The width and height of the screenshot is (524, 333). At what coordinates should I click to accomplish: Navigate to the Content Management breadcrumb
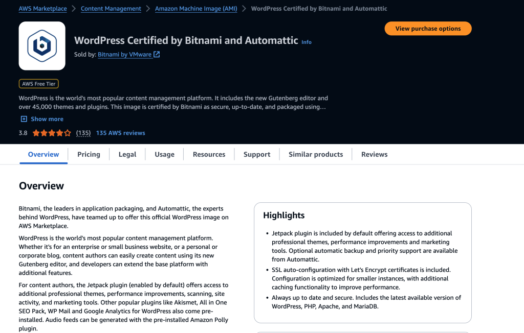coord(111,8)
